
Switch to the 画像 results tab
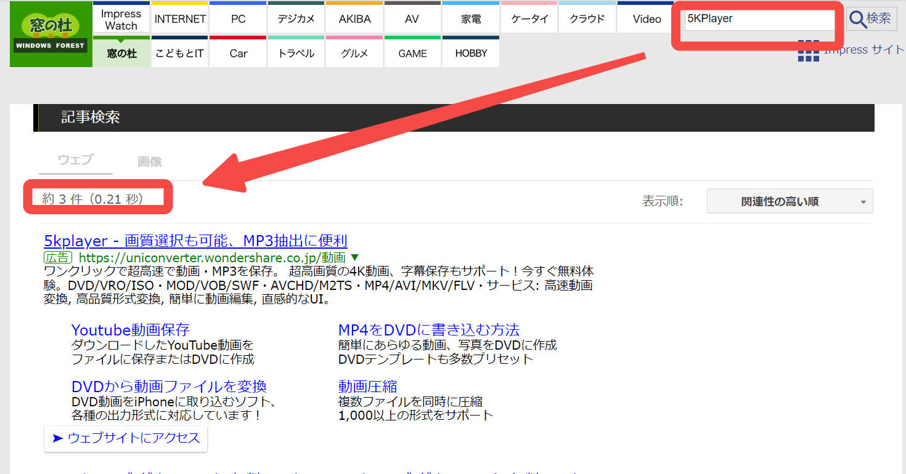[x=149, y=161]
